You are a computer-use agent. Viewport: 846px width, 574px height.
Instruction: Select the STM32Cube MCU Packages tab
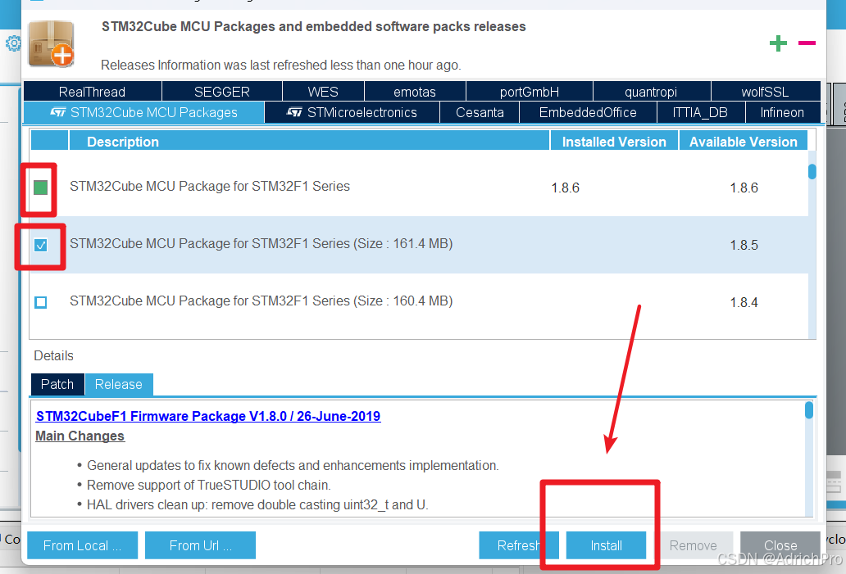coord(144,113)
